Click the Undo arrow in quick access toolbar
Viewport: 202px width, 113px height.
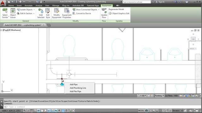(x=24, y=2)
